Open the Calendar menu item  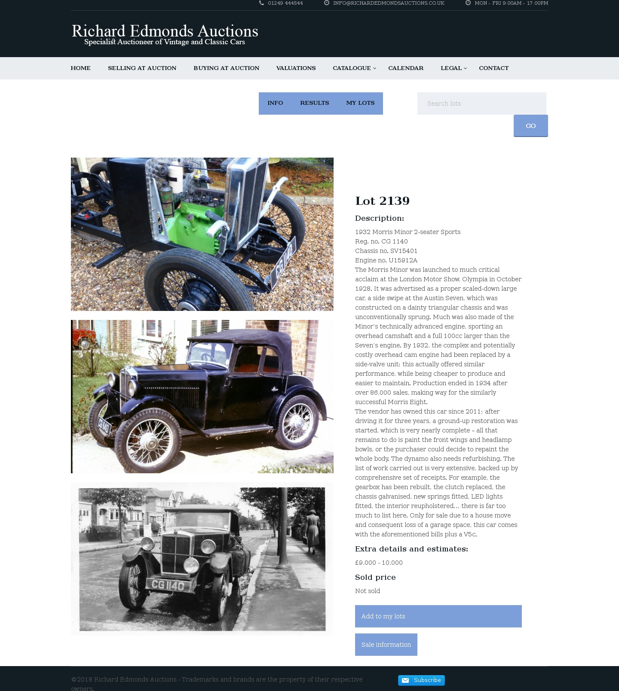(406, 68)
